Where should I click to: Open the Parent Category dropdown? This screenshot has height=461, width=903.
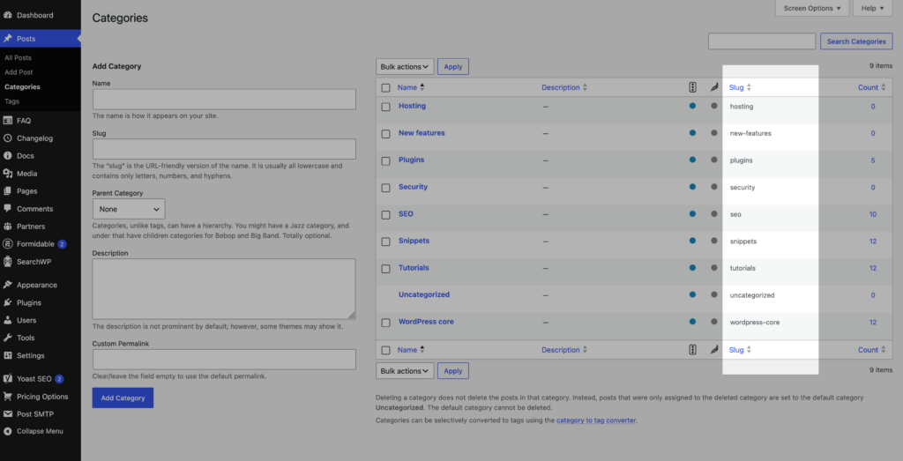point(129,209)
